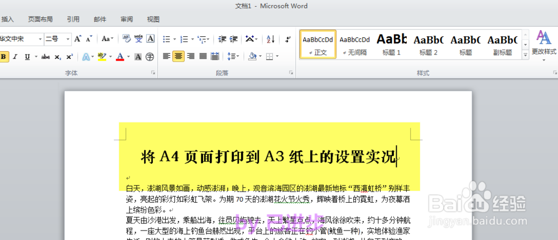
Task: Toggle Show/Hide paragraph marks
Action: (288, 39)
